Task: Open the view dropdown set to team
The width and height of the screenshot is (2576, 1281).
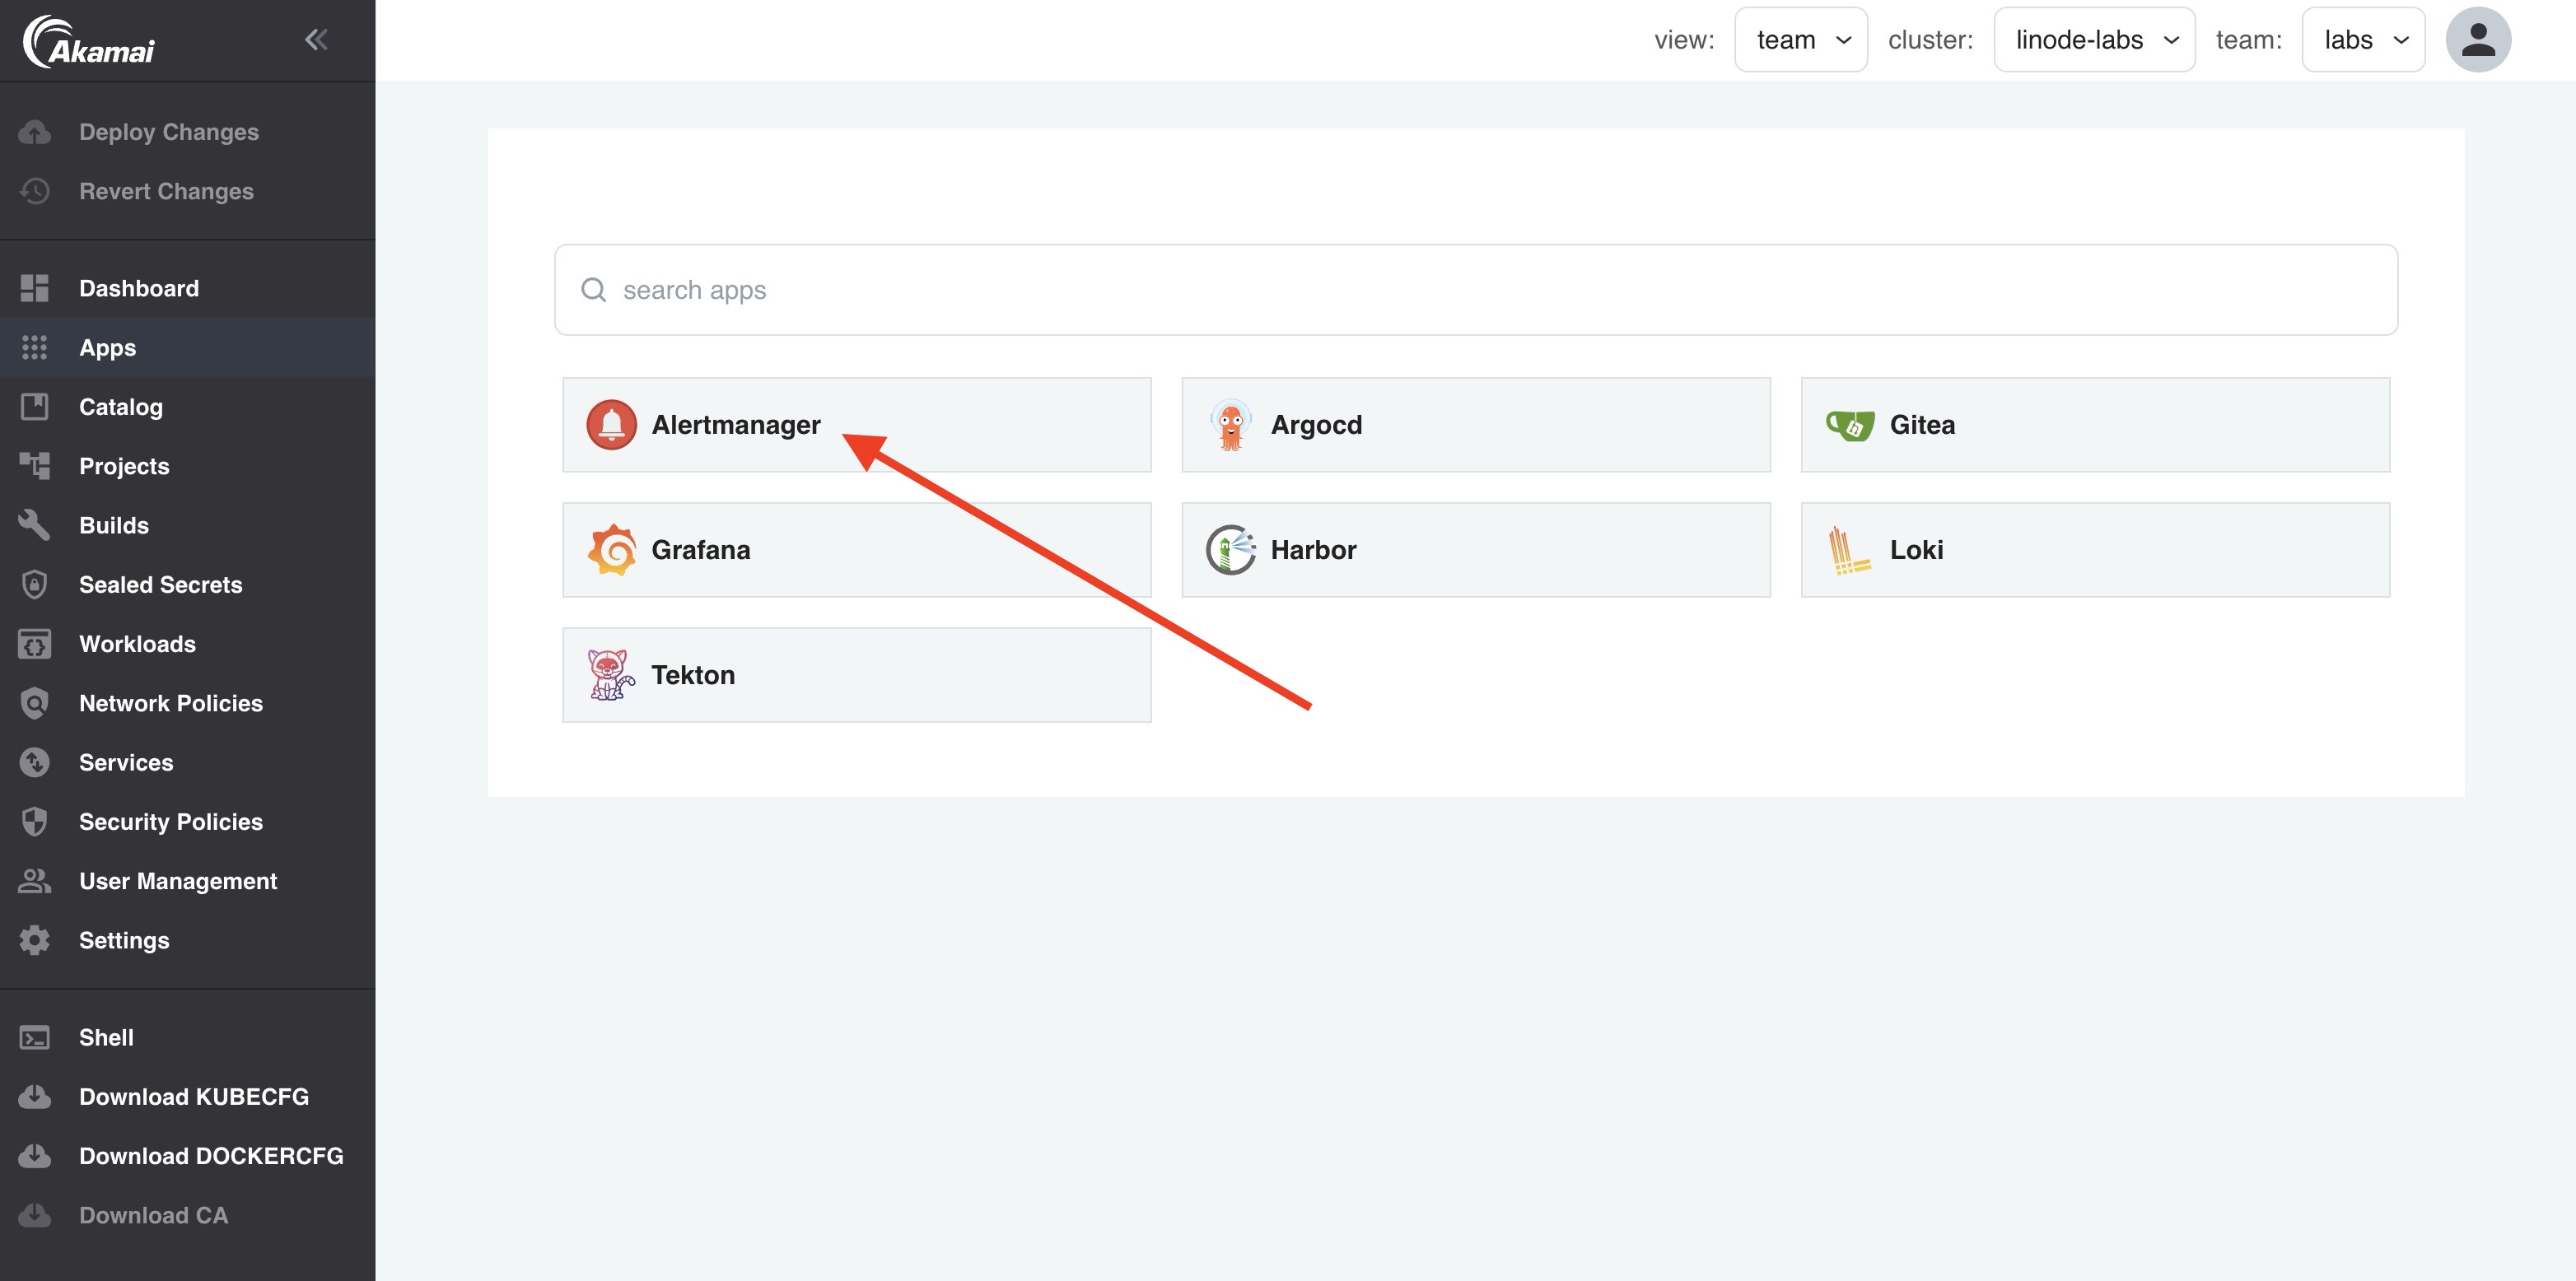Action: pos(1801,40)
